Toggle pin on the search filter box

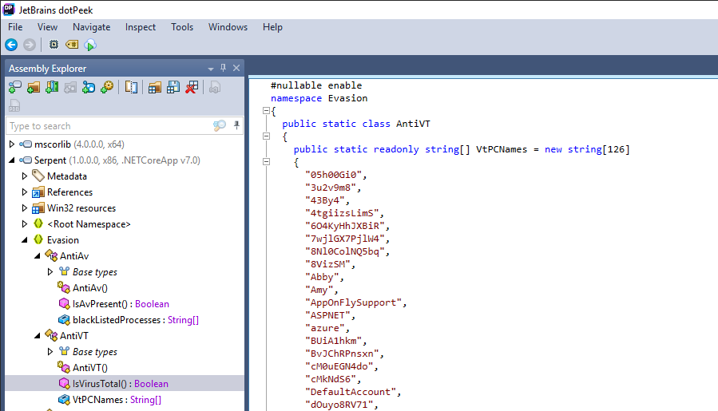237,125
